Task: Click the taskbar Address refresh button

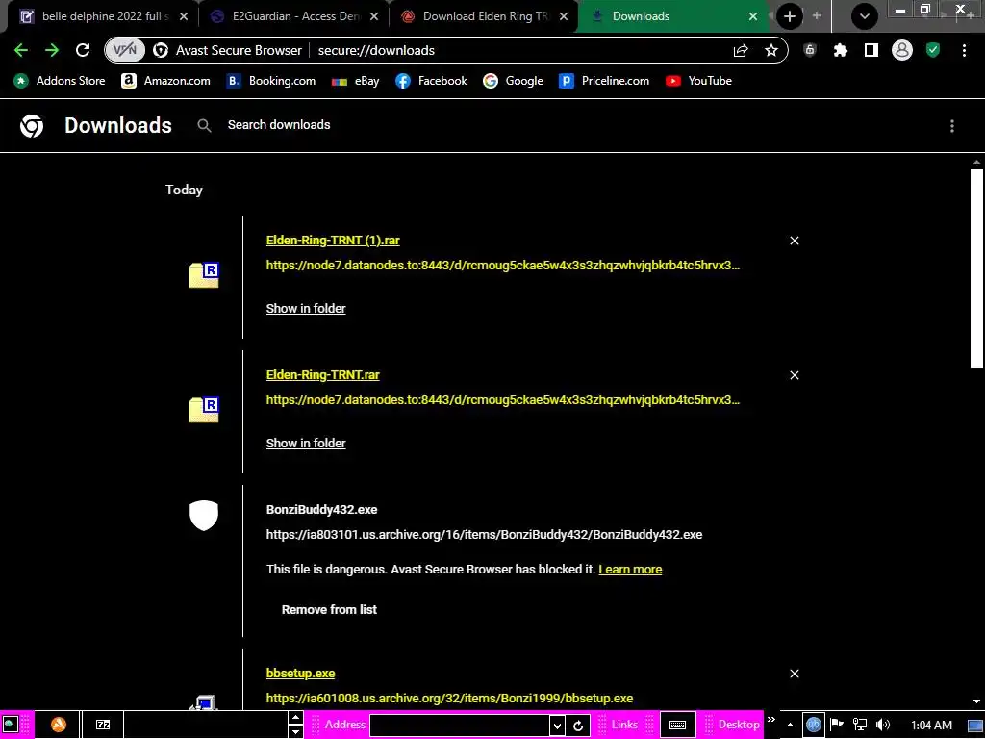Action: point(578,726)
